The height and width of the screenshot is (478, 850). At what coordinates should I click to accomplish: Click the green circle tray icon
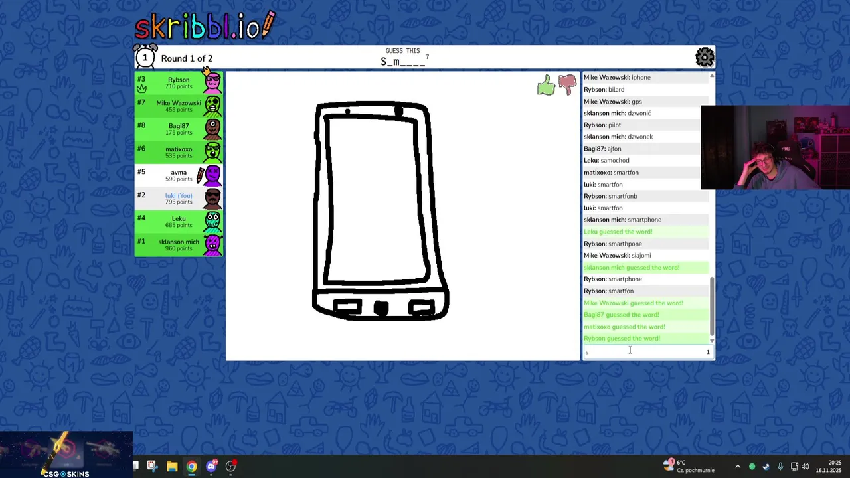pyautogui.click(x=752, y=467)
